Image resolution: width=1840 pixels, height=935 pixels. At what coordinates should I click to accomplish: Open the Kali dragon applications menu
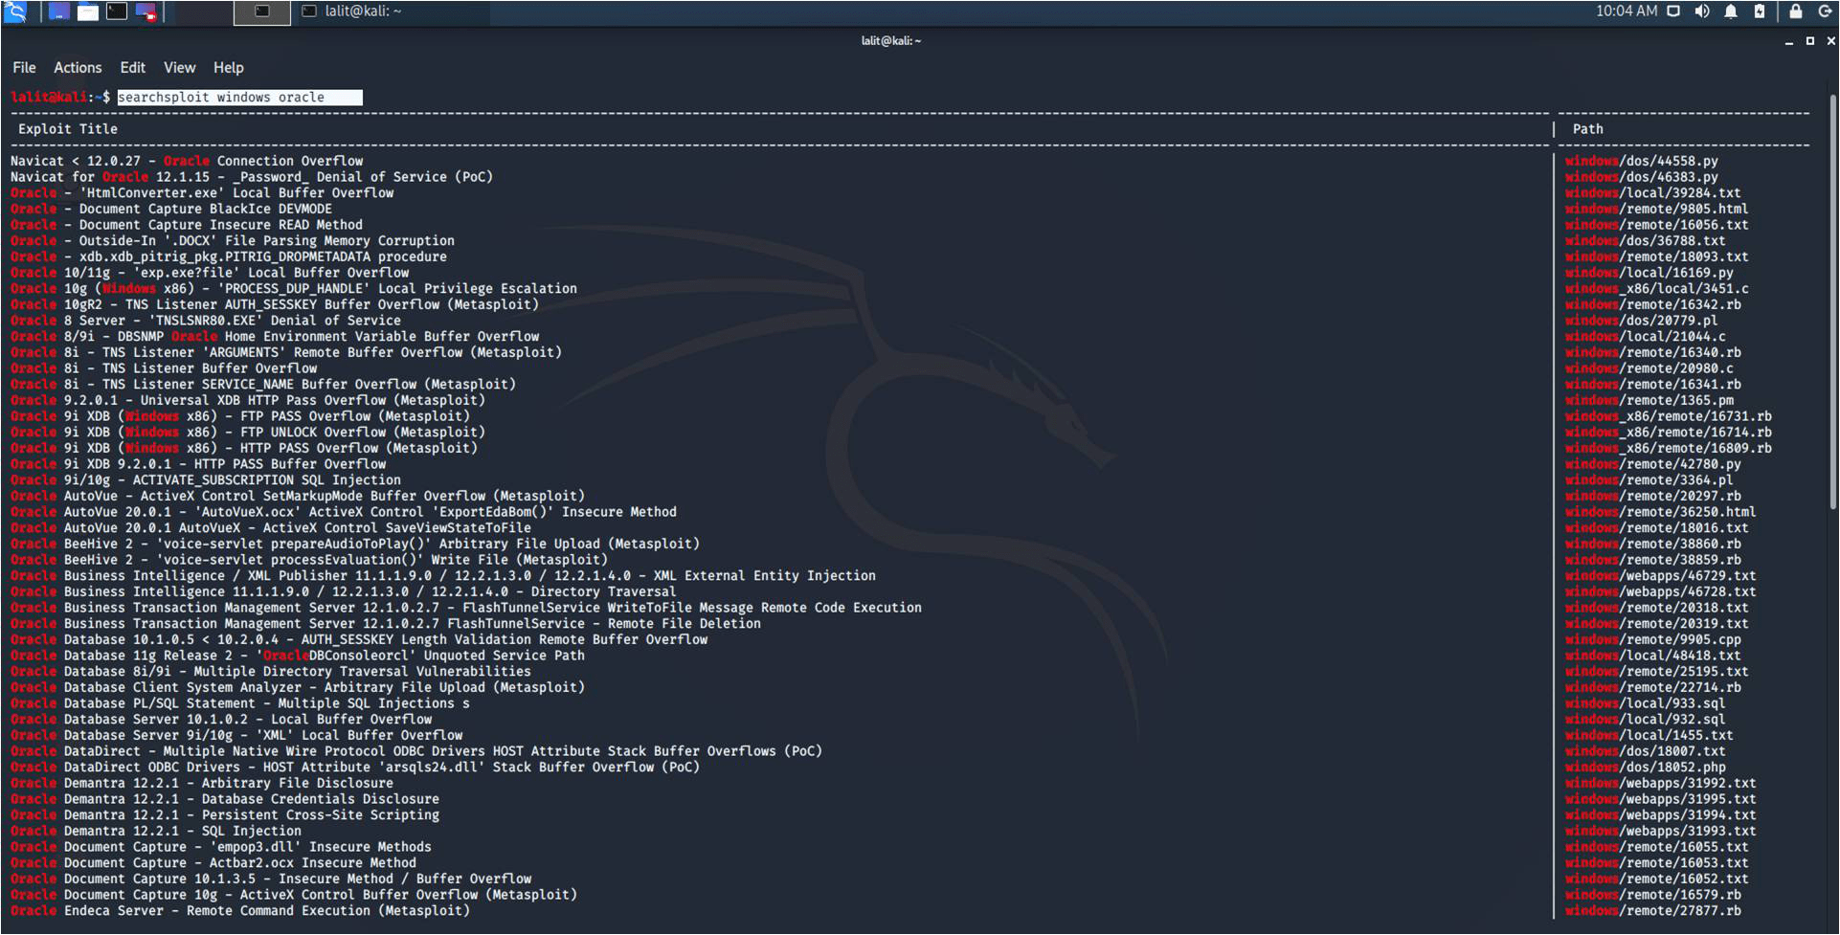coord(13,12)
